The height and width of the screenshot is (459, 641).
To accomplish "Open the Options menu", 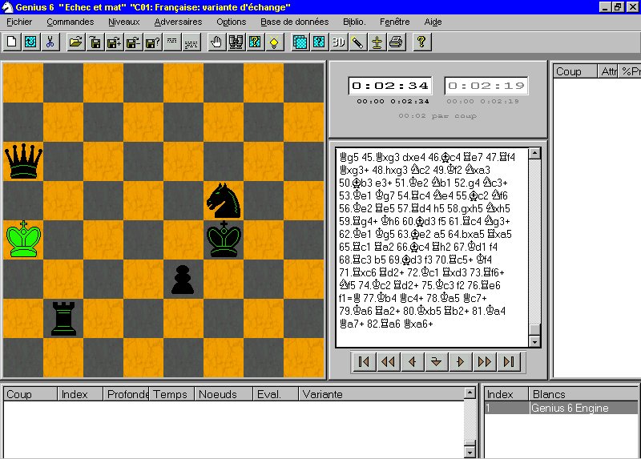I will 232,22.
